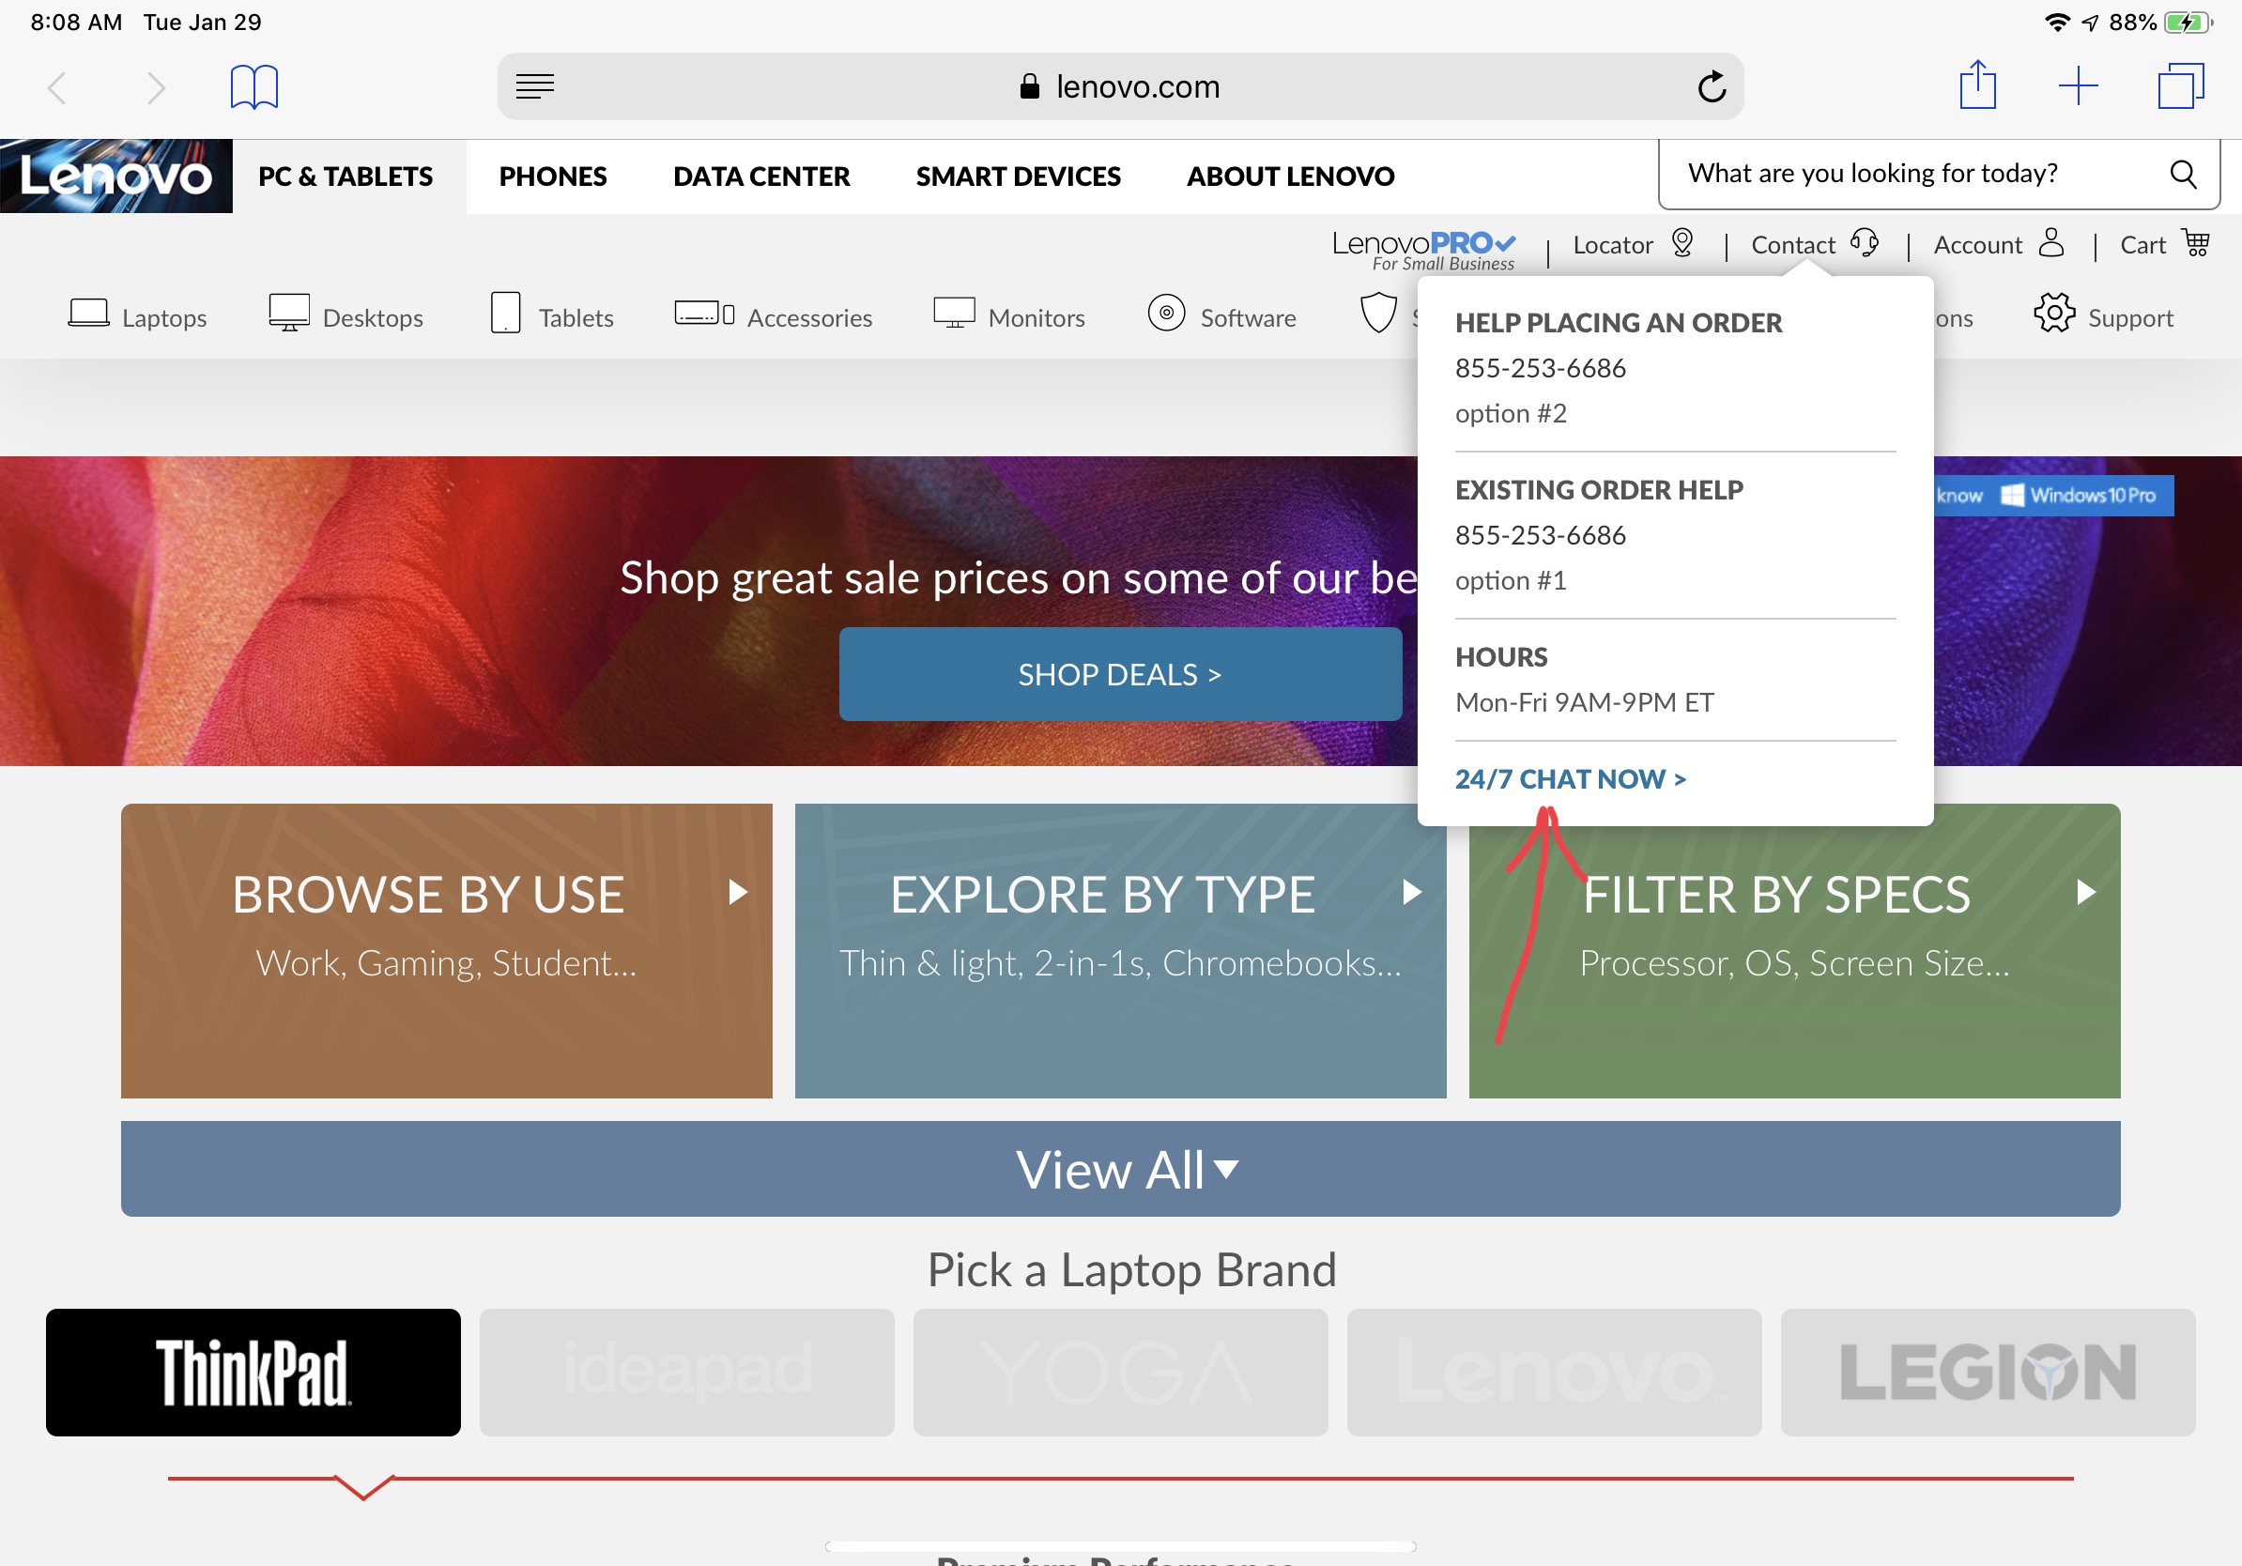
Task: Click the Shop Deals button
Action: point(1120,675)
